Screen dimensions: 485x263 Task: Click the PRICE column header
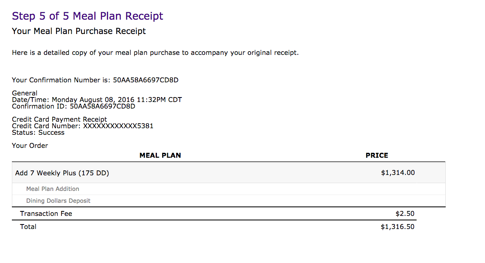(377, 155)
